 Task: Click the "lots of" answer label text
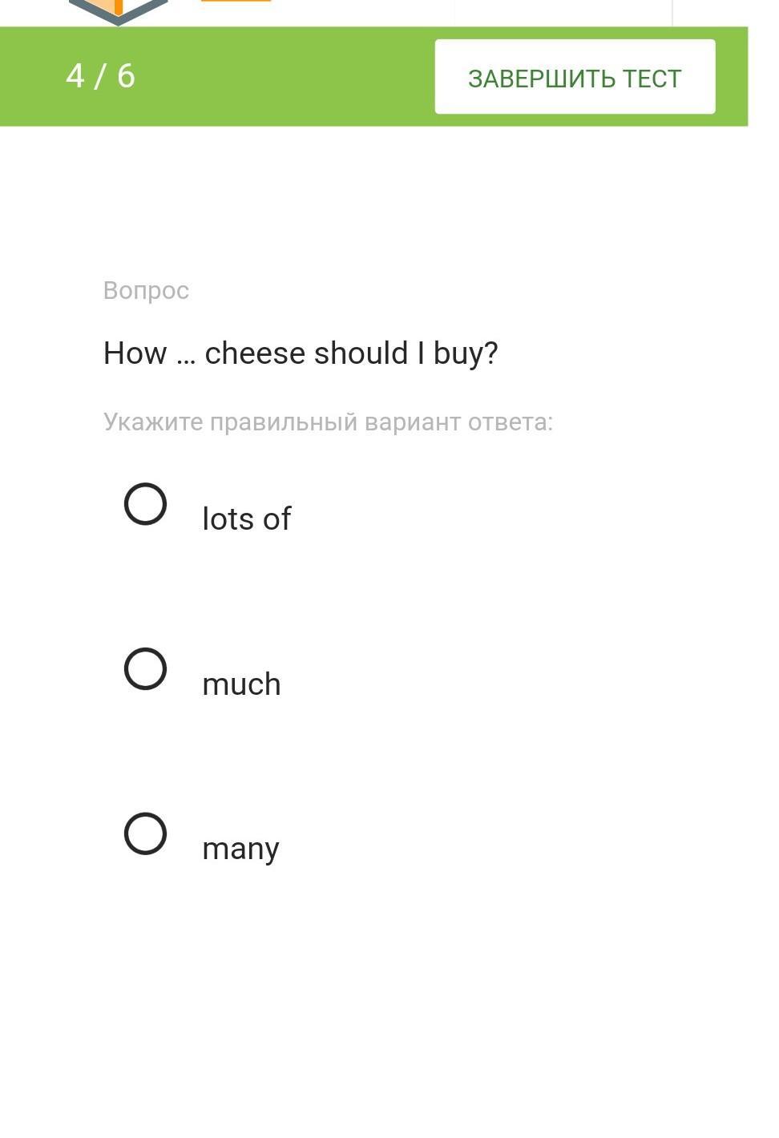[246, 519]
